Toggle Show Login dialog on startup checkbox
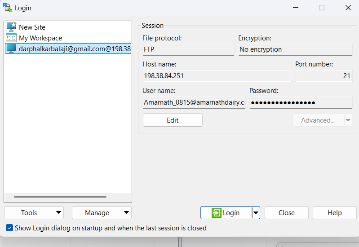 pos(9,228)
